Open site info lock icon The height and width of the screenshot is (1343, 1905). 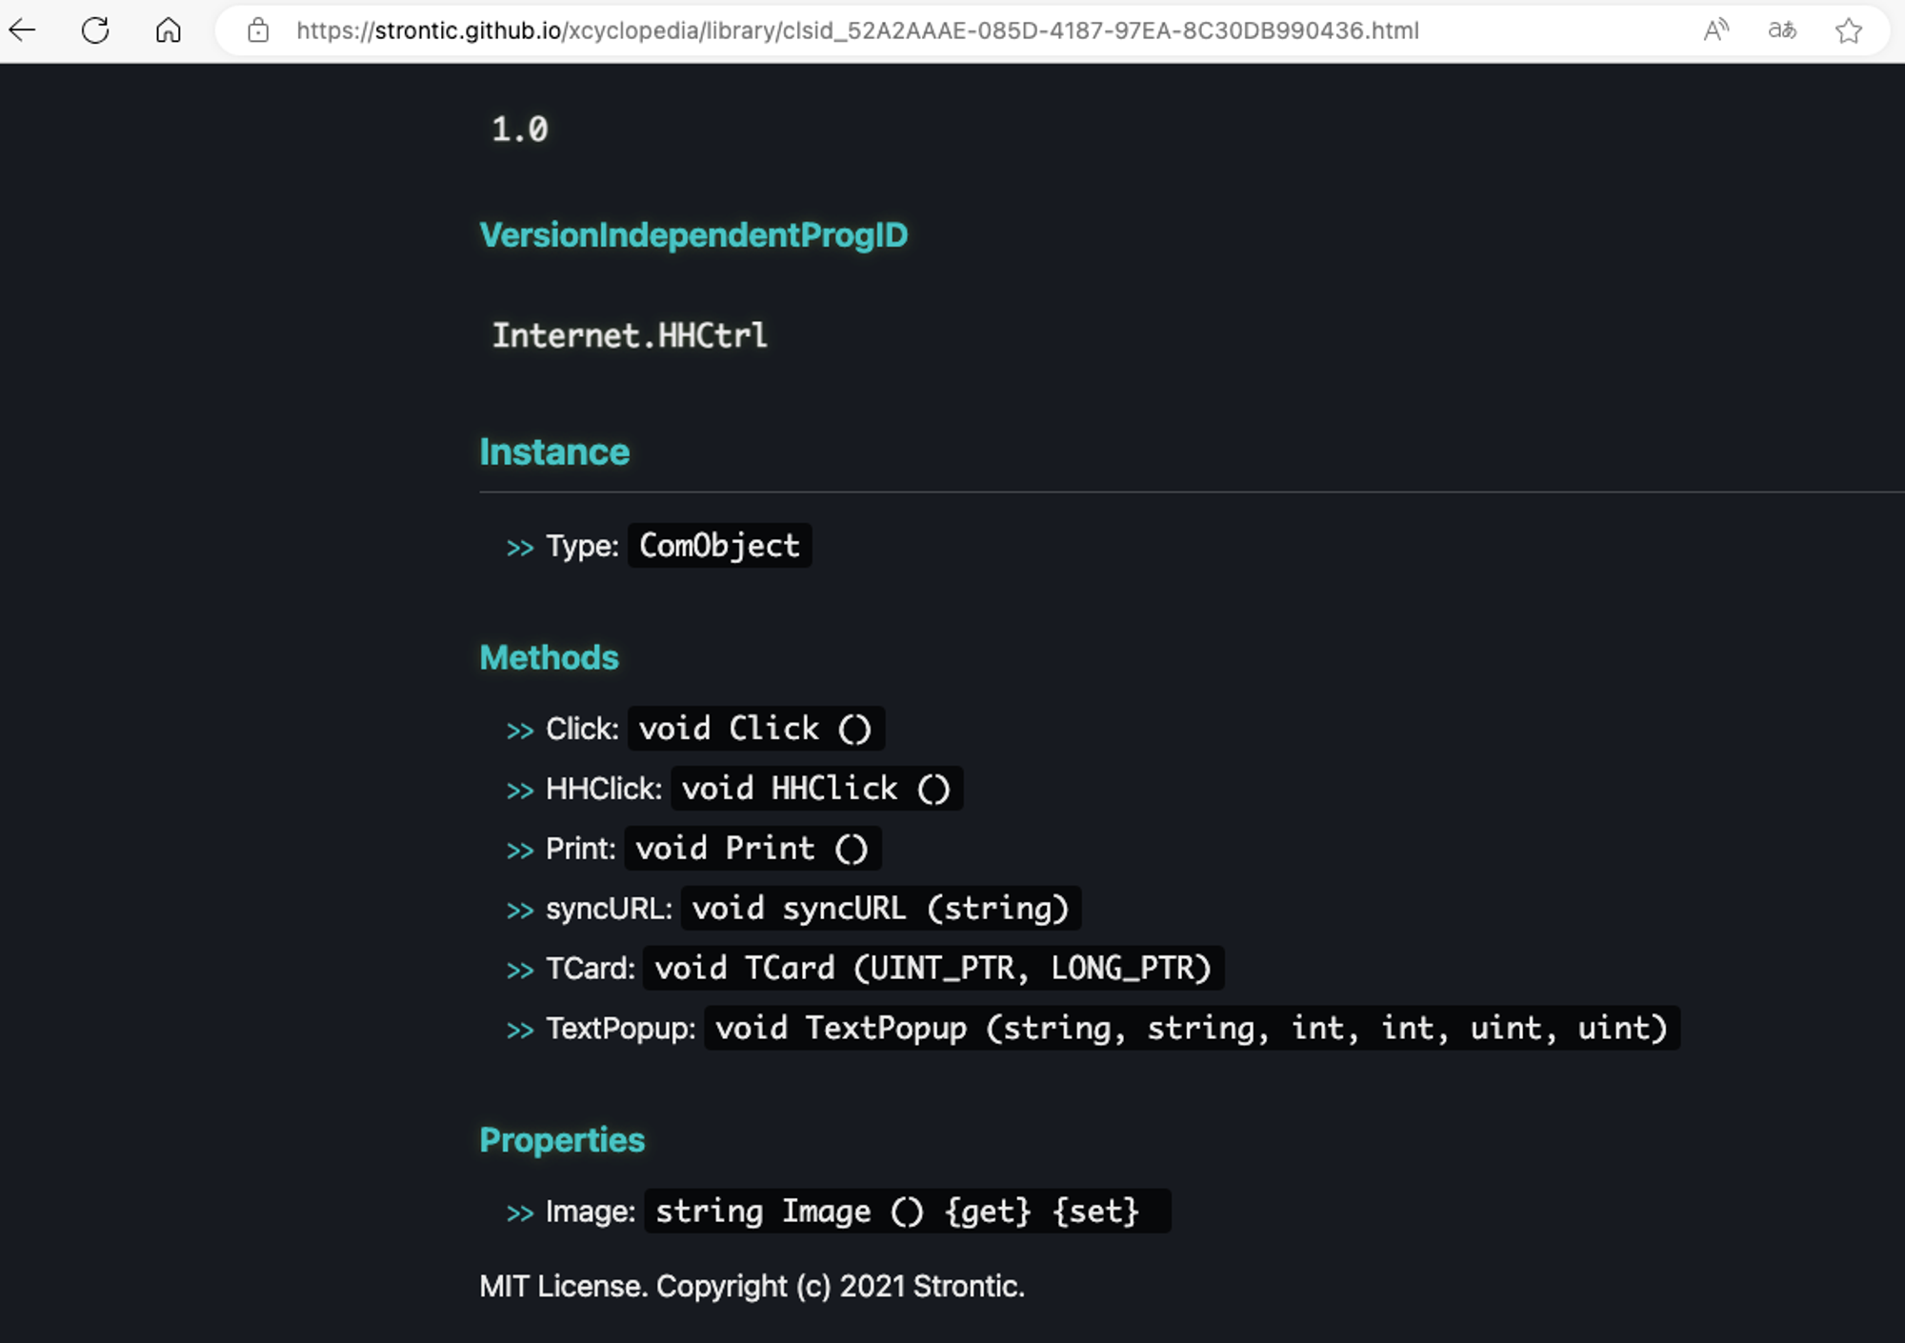257,30
